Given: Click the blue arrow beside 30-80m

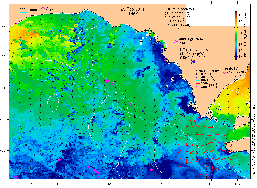Looking at the screenshot, I should click(198, 77).
